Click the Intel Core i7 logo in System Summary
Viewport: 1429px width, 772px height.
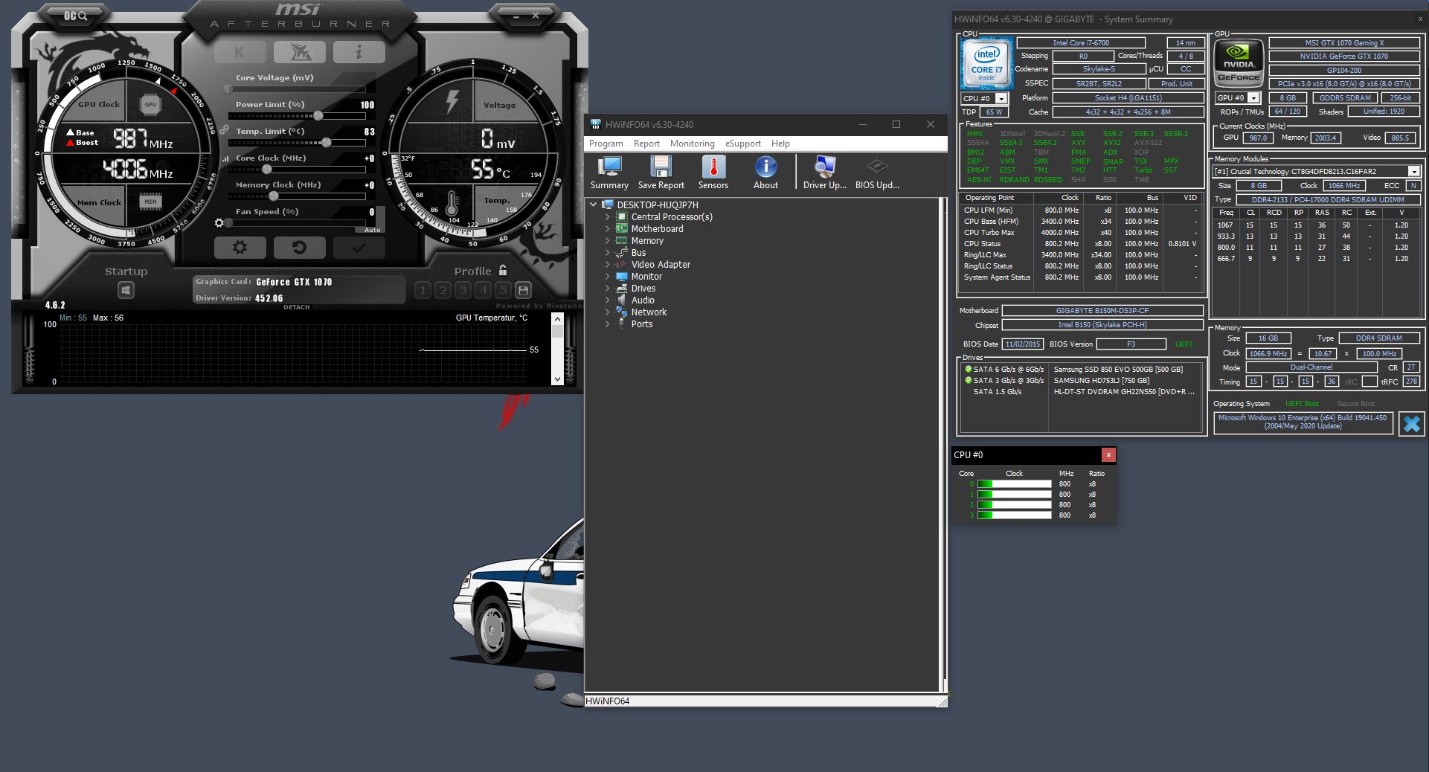click(986, 64)
